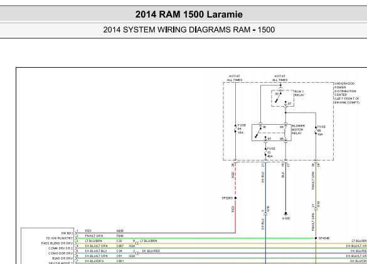Click the left Hot At All Times label
Viewport: 367px width, 264px height.
[235, 78]
